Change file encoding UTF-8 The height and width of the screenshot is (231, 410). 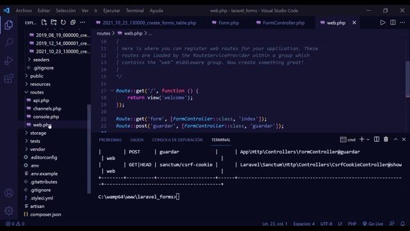tap(326, 224)
